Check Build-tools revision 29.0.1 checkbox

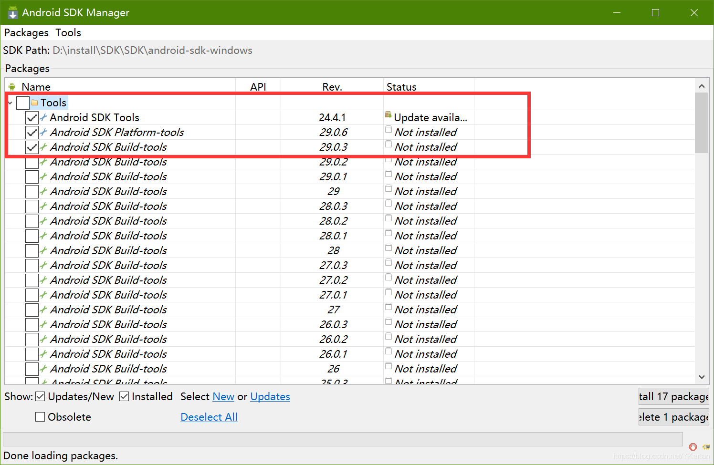[x=32, y=176]
